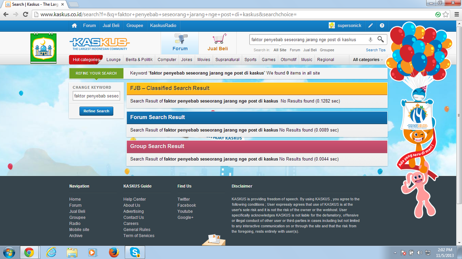Open the Music category
462x259 pixels.
[x=307, y=60]
